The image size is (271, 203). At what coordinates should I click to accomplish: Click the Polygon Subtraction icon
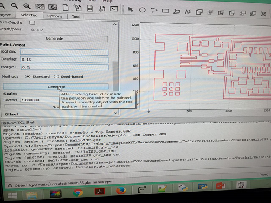(x=221, y=13)
